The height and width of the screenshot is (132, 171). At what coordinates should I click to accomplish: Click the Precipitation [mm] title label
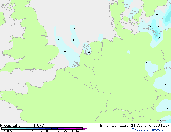[18, 126]
